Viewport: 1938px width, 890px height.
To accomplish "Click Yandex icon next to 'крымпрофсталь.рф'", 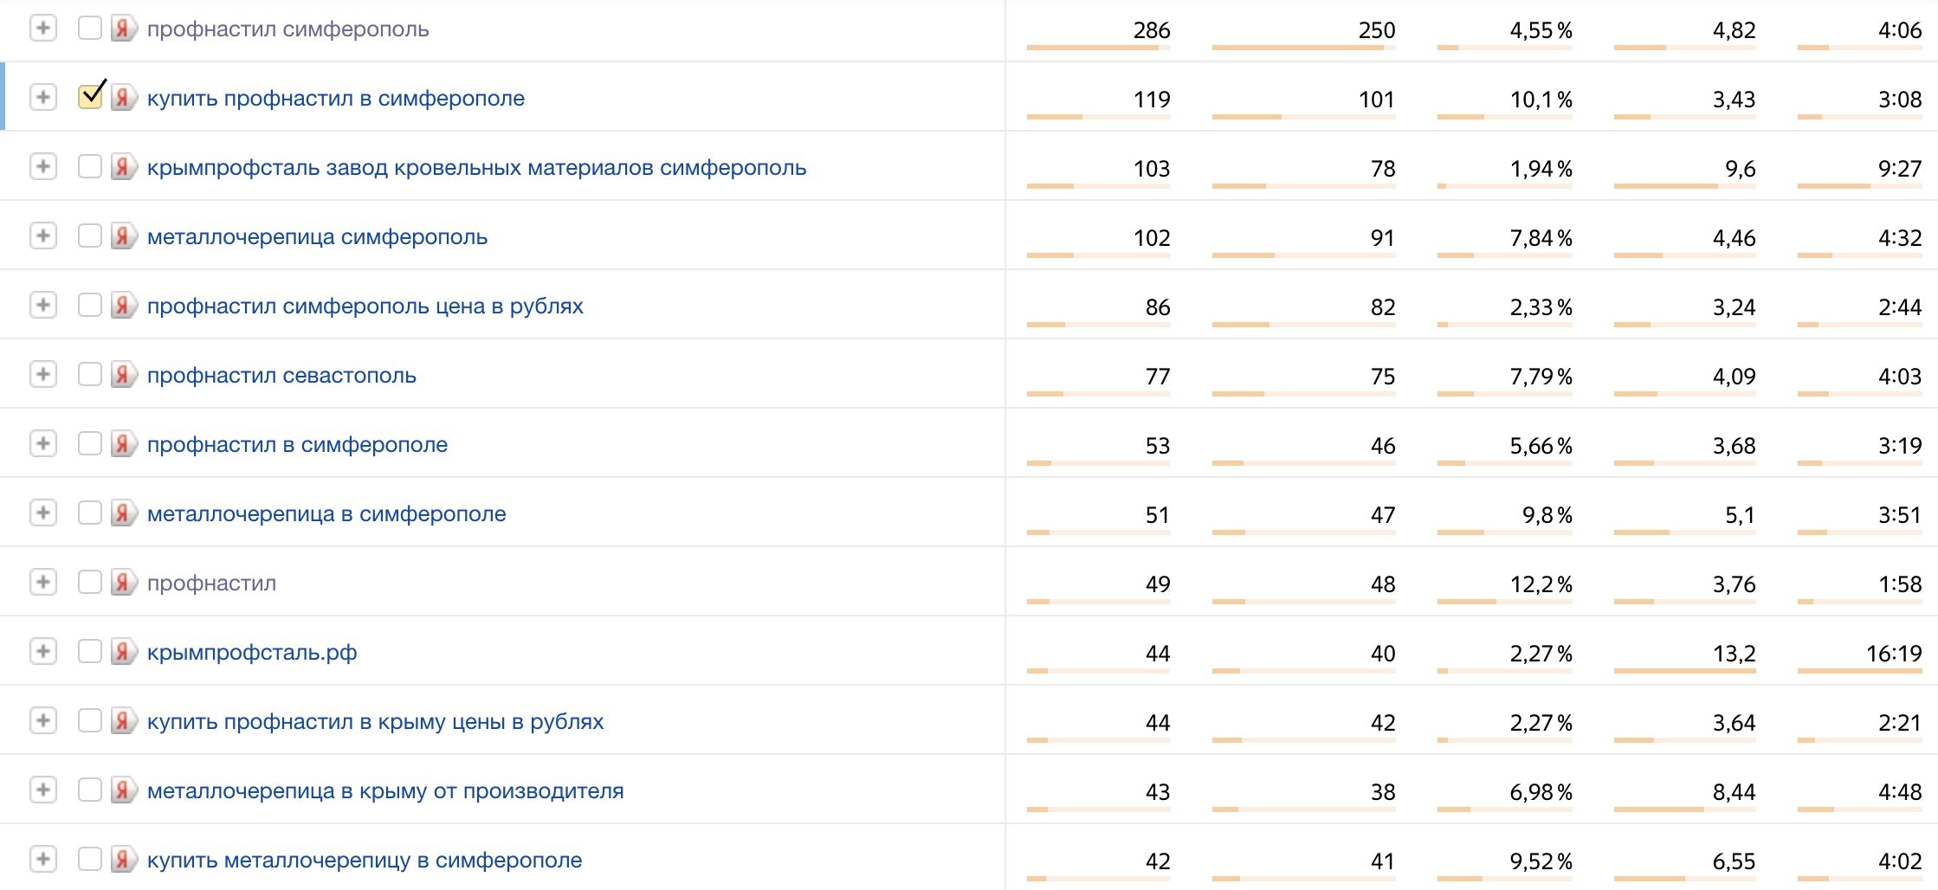I will [x=123, y=652].
